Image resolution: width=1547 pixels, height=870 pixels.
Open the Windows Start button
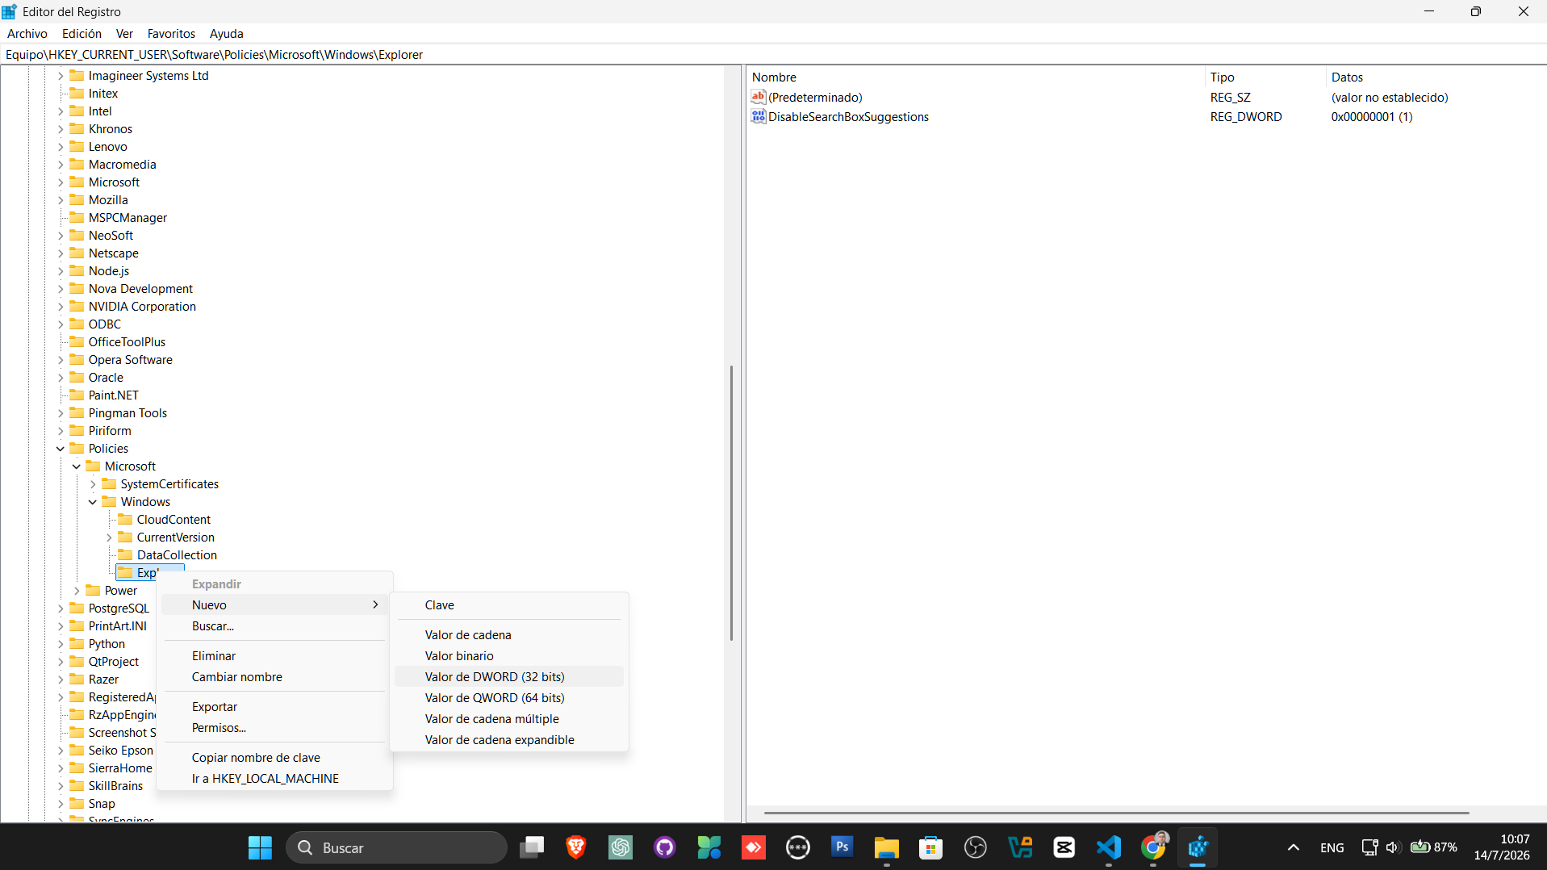click(x=260, y=847)
